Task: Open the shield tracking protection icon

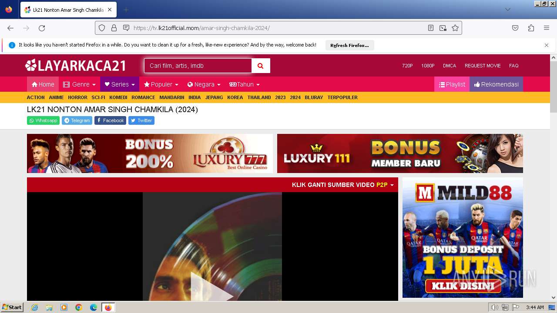Action: pos(102,28)
